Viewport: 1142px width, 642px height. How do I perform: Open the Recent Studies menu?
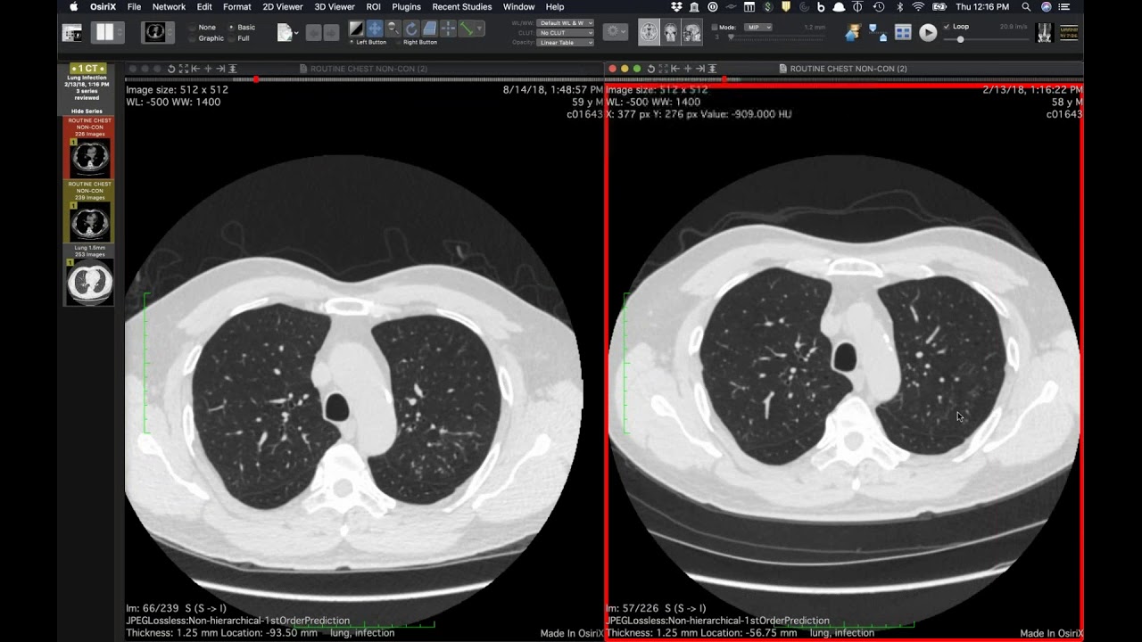pos(462,7)
